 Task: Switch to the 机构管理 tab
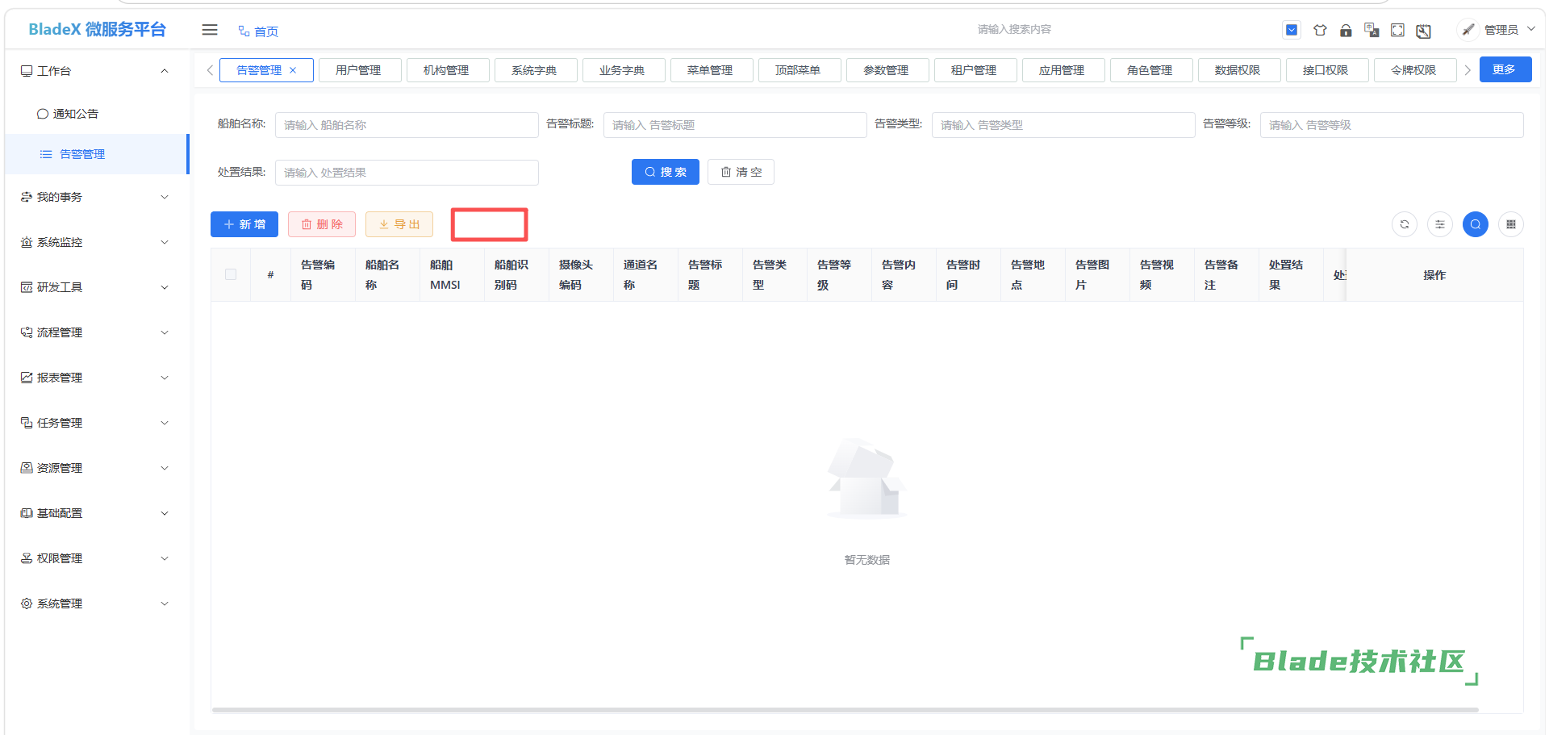coord(446,70)
